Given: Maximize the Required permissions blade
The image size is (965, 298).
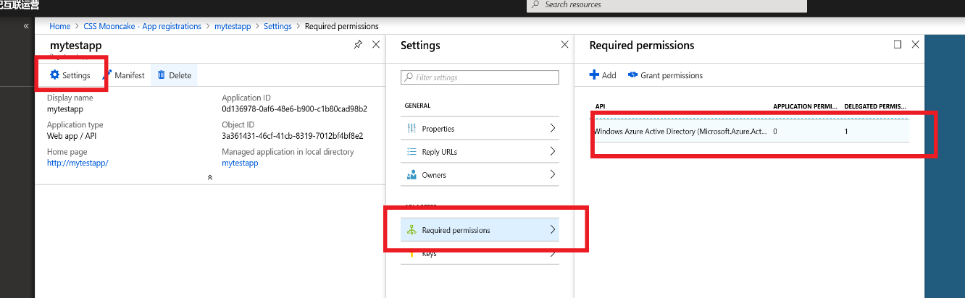Looking at the screenshot, I should tap(898, 45).
